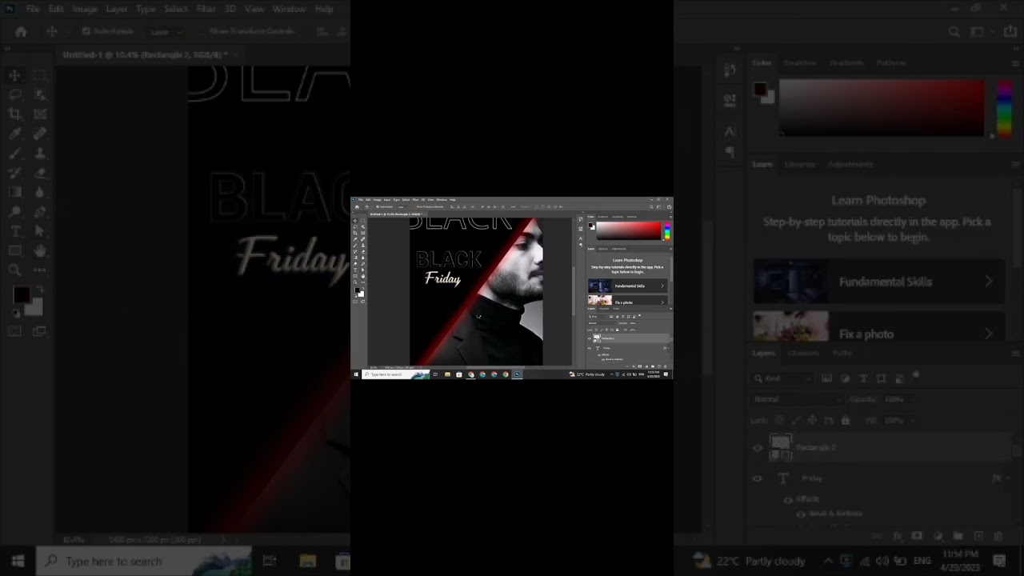
Task: Open Character panel 'A' icon in enlarged backdrop dock
Action: point(730,131)
